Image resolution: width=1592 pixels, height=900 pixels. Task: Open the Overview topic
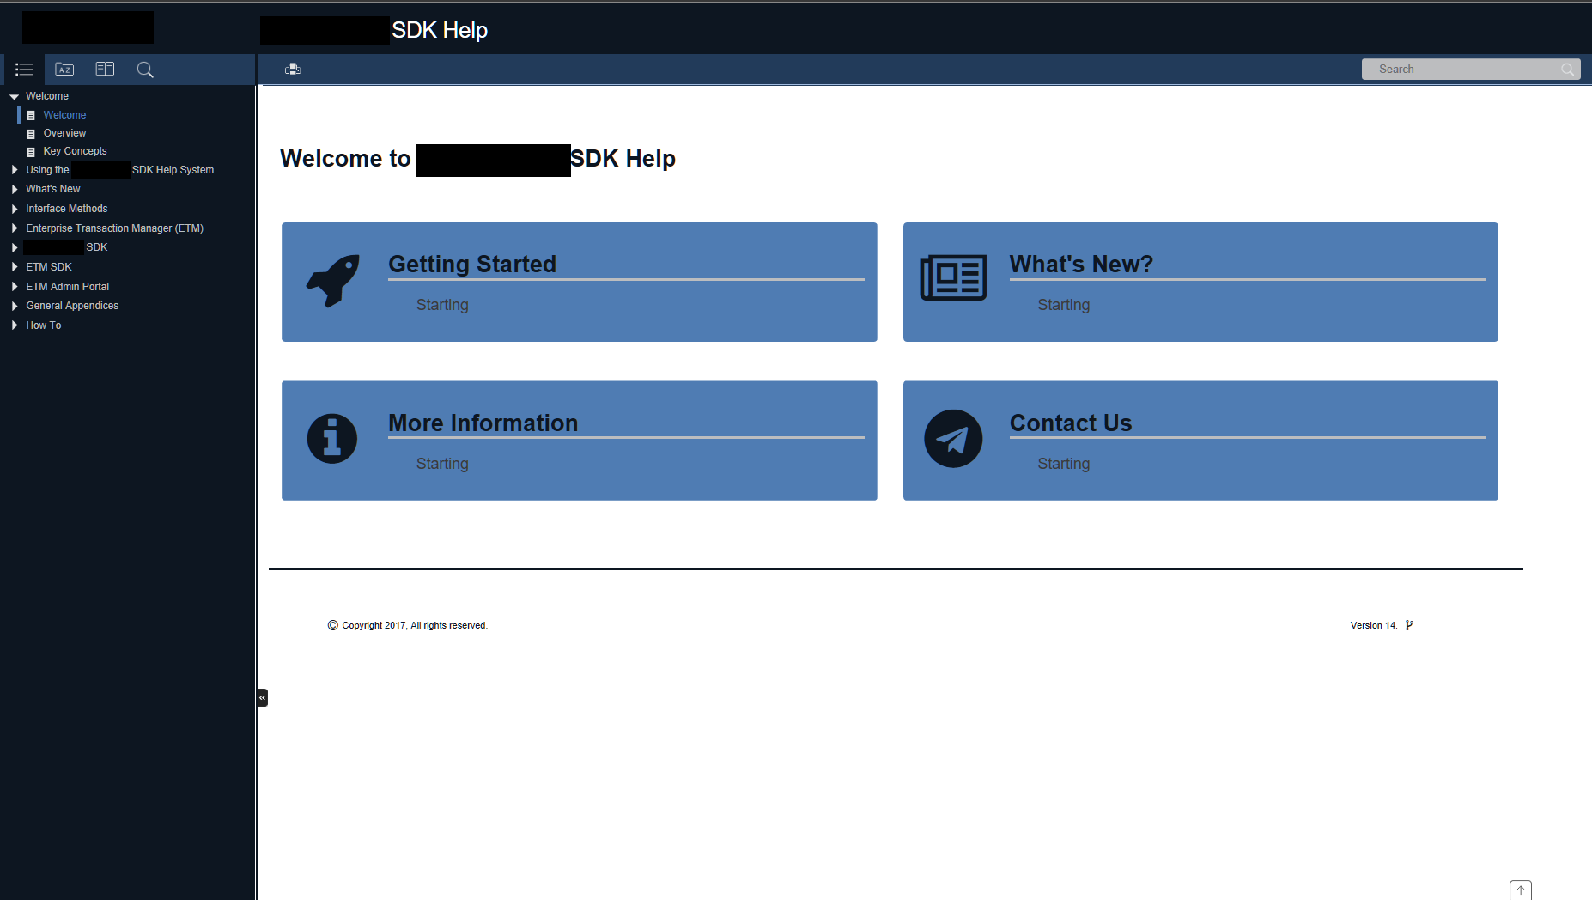64,133
